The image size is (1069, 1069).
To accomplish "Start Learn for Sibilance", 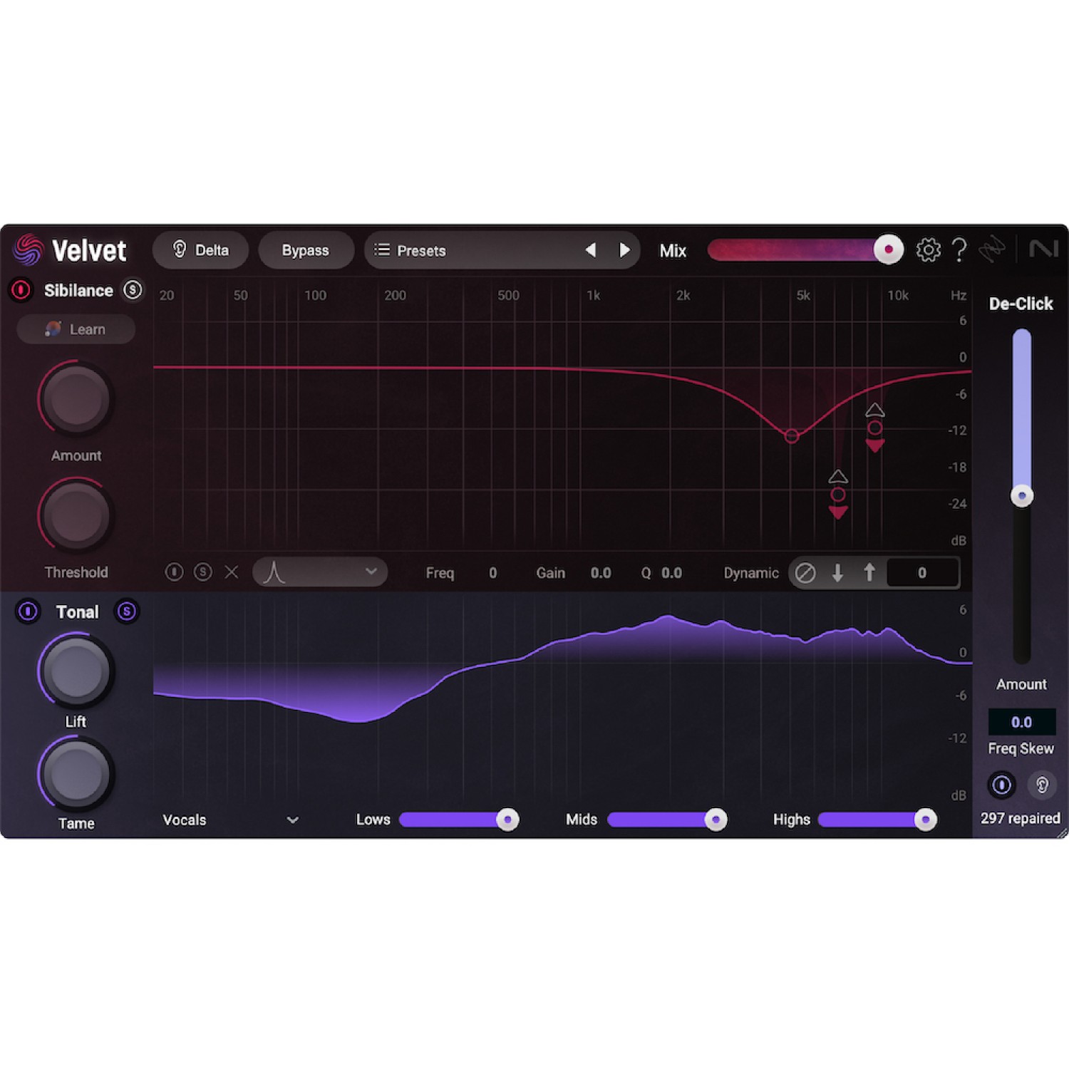I will pyautogui.click(x=76, y=329).
